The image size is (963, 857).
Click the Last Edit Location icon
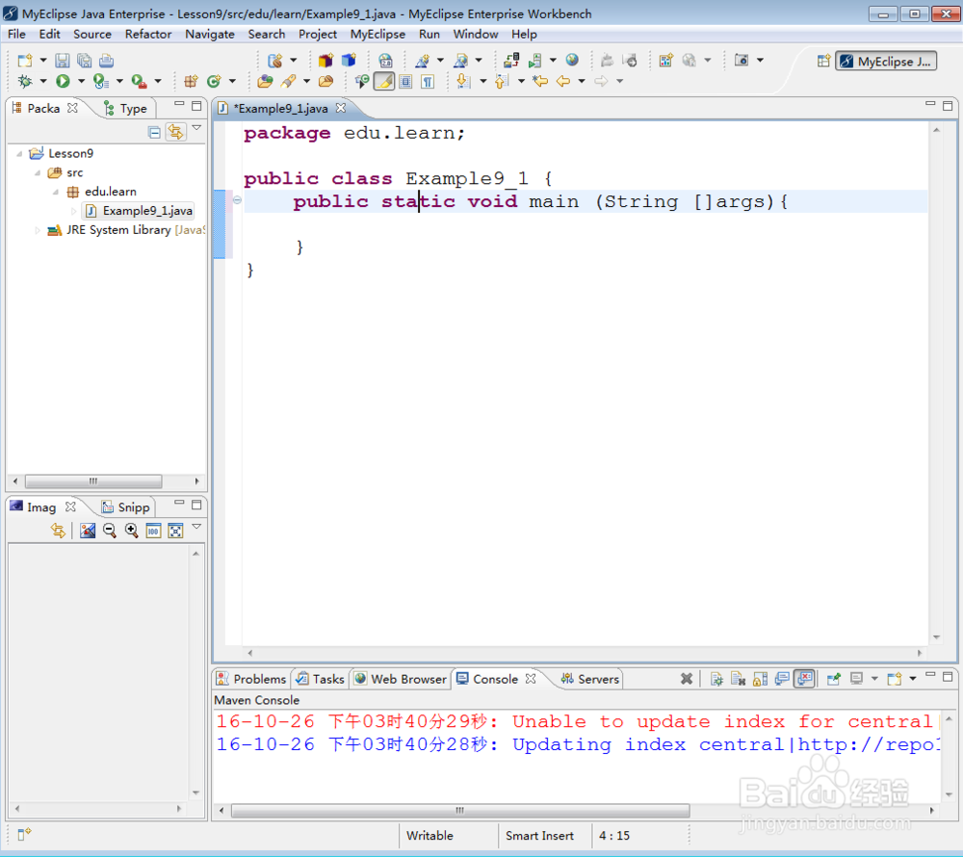point(540,81)
